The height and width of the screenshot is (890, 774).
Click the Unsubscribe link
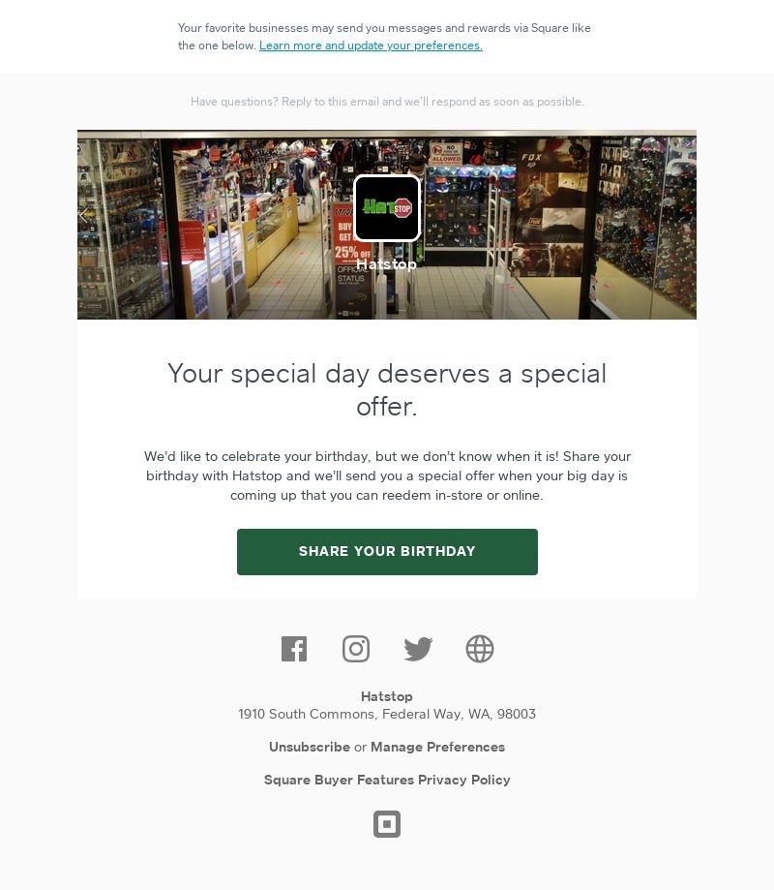309,747
